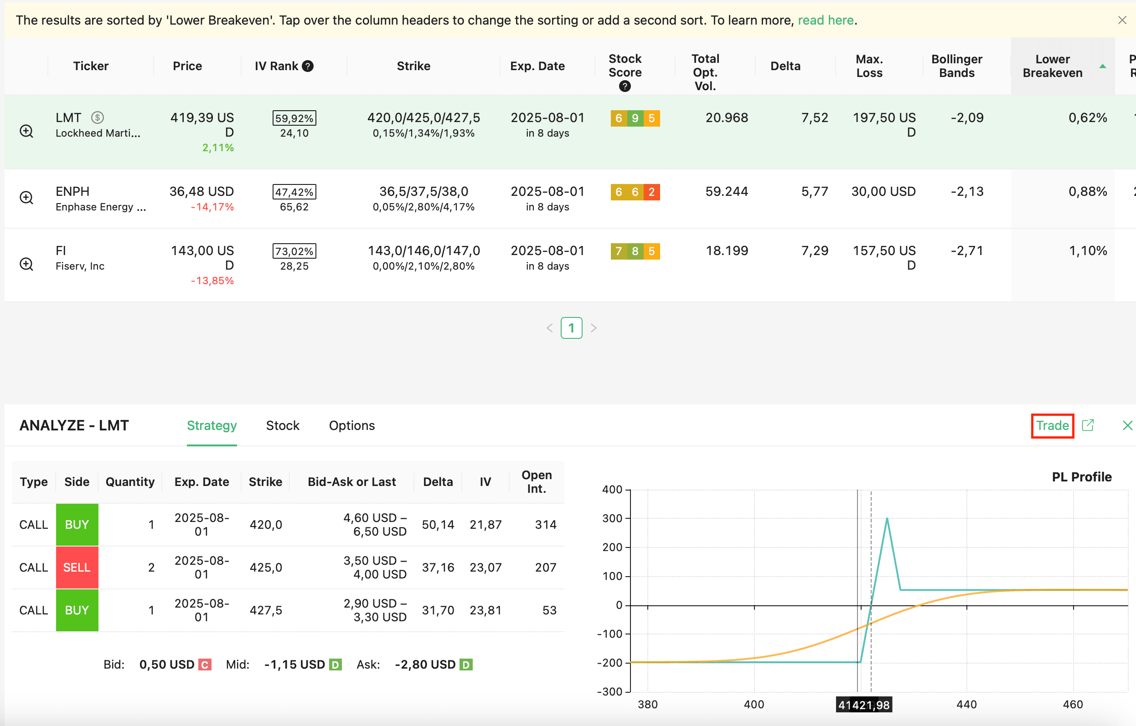This screenshot has height=726, width=1136.
Task: Click the Stock Score help icon
Action: point(625,86)
